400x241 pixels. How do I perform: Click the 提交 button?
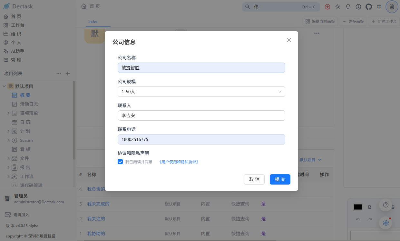[x=280, y=179]
